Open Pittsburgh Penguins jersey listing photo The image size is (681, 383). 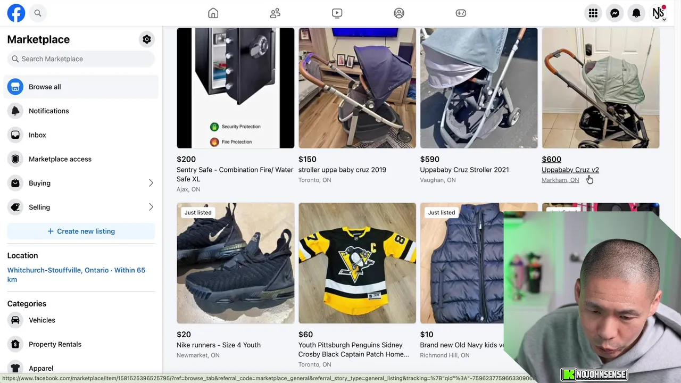pos(357,263)
